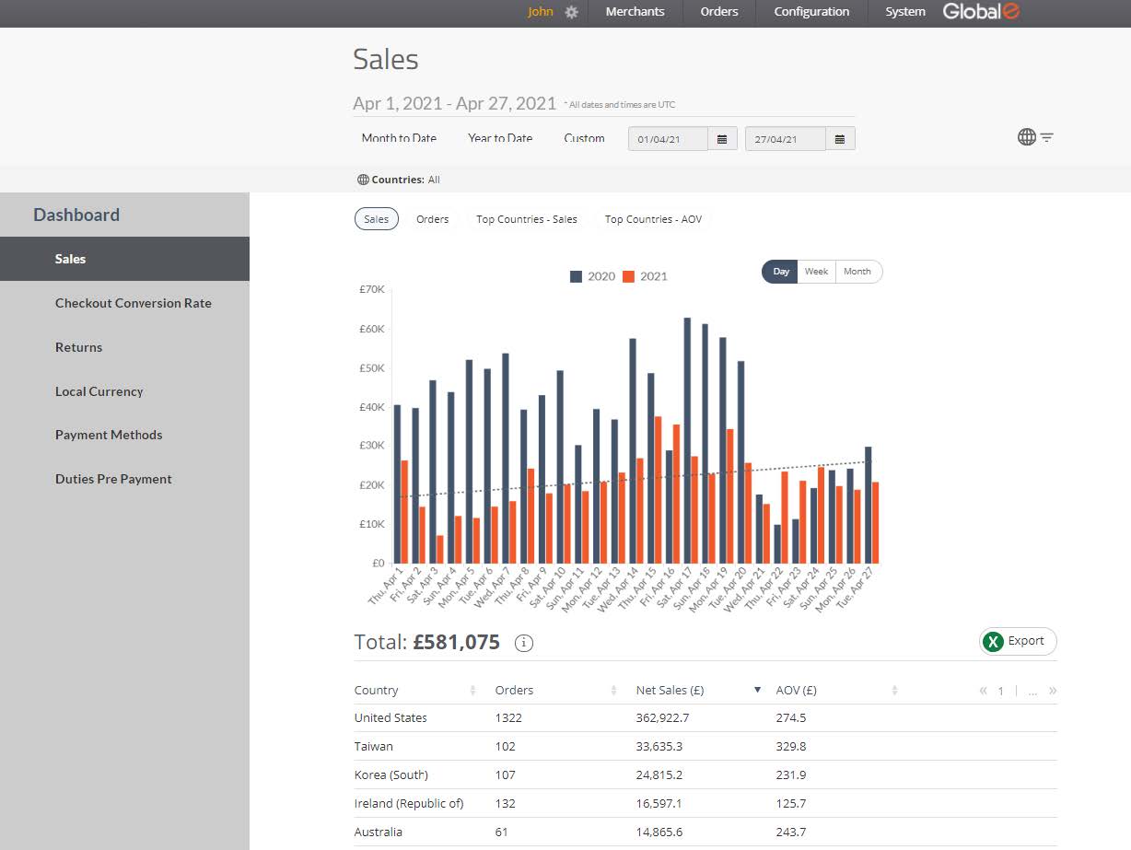Click the globe icon beside Countries label
The height and width of the screenshot is (850, 1131).
(363, 180)
